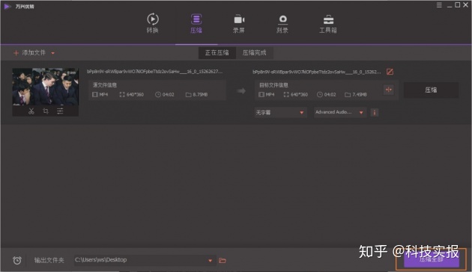This screenshot has width=472, height=272.
Task: Open the scheduler alarm clock icon
Action: 17,260
